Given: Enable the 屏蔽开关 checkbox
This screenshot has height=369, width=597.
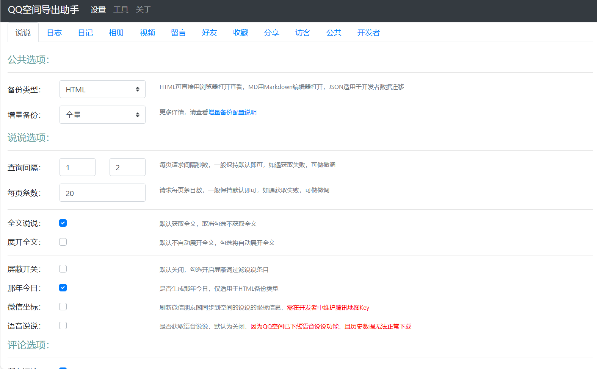Looking at the screenshot, I should (63, 269).
